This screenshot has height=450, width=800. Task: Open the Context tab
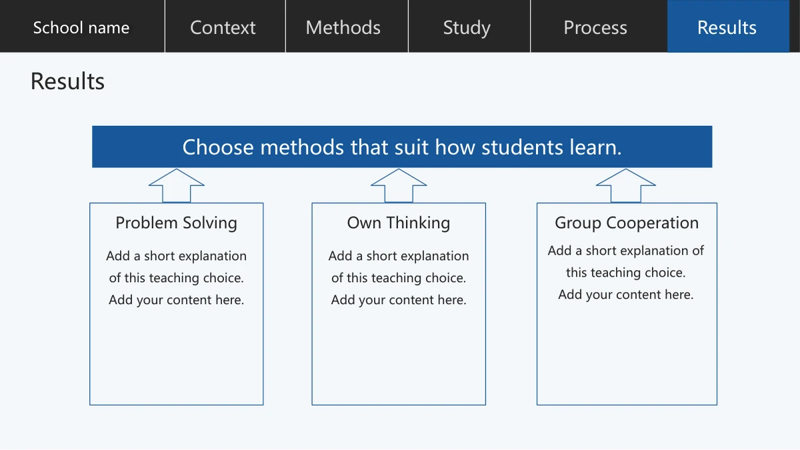coord(225,27)
